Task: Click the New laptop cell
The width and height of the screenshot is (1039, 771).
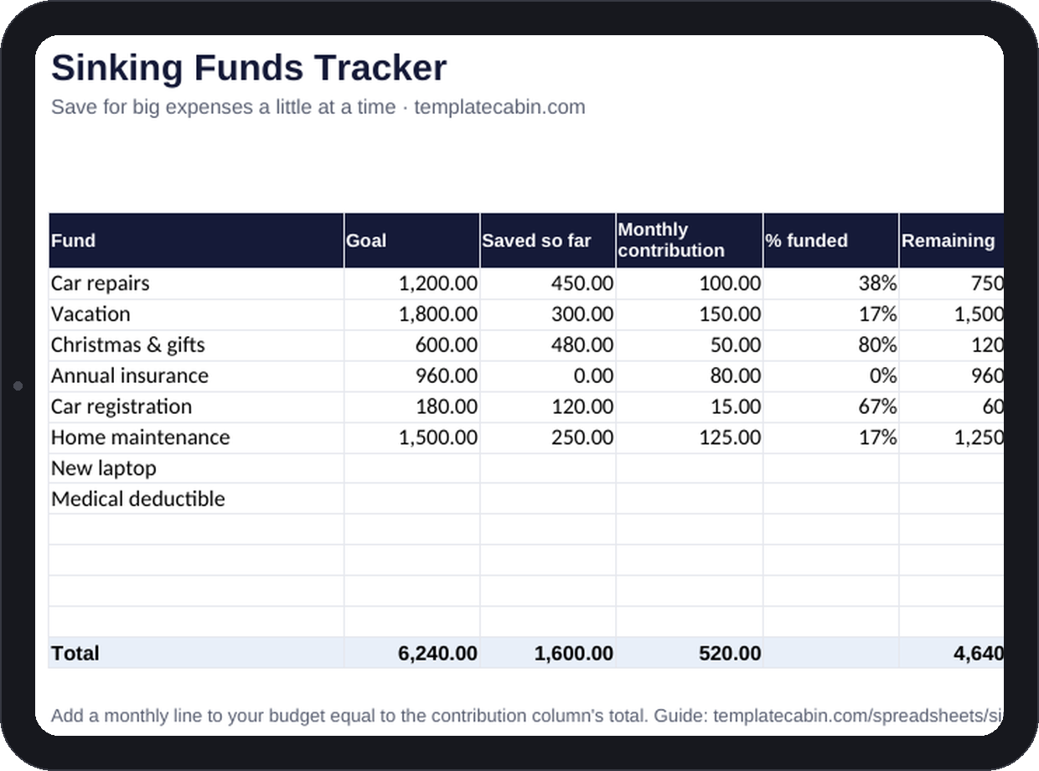Action: click(197, 468)
